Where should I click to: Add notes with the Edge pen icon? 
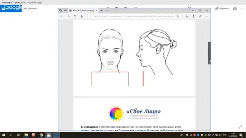194,16
